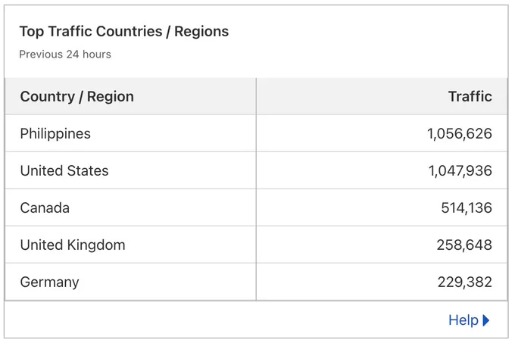Viewport: 515px width, 343px height.
Task: Click empty space in the Philippines traffic cell
Action: 339,133
